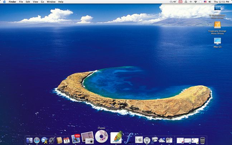232x145 pixels.
Task: Open System Preferences Apple switch icon
Action: click(139, 140)
